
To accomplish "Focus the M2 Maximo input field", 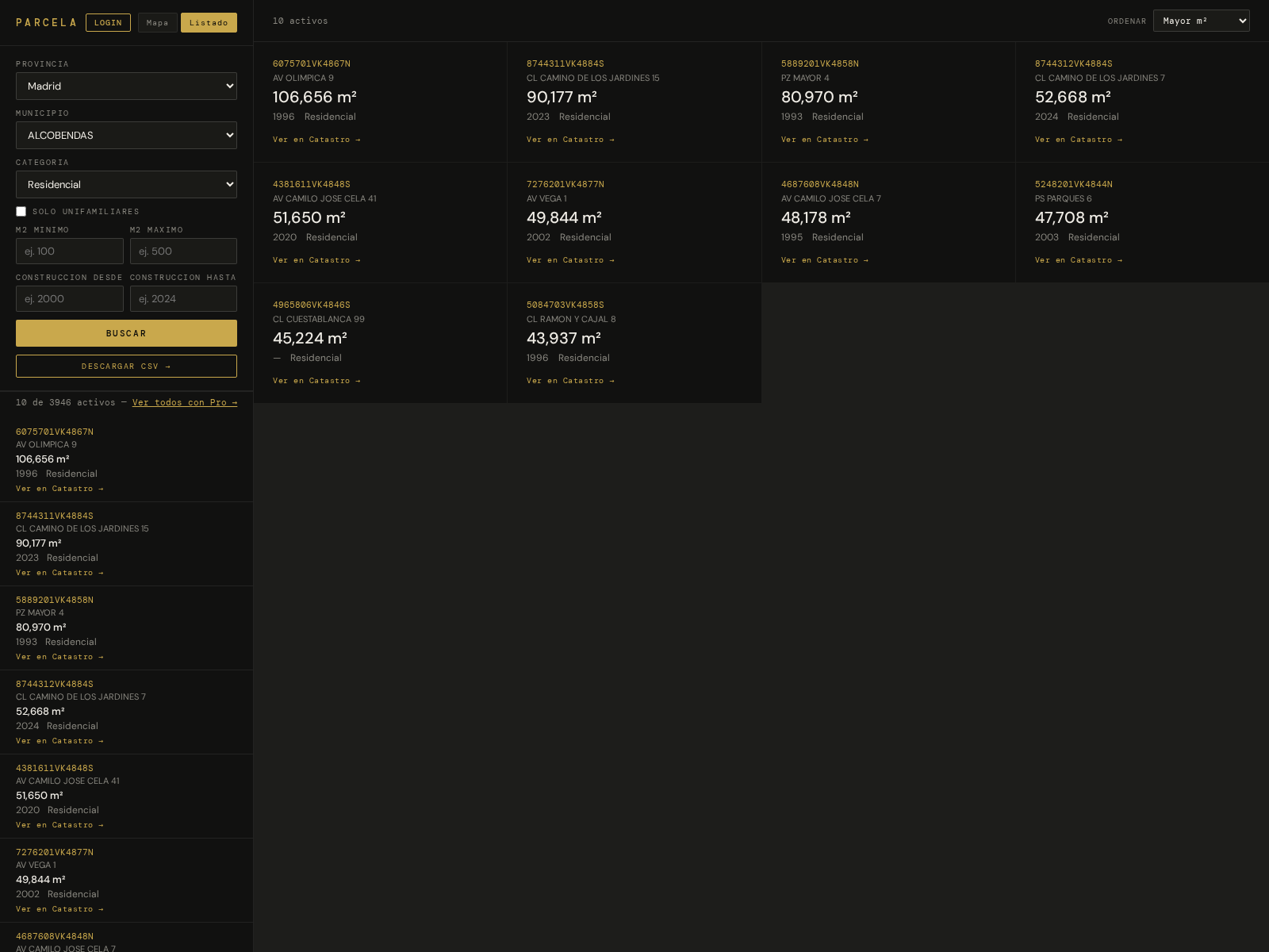I will click(183, 251).
